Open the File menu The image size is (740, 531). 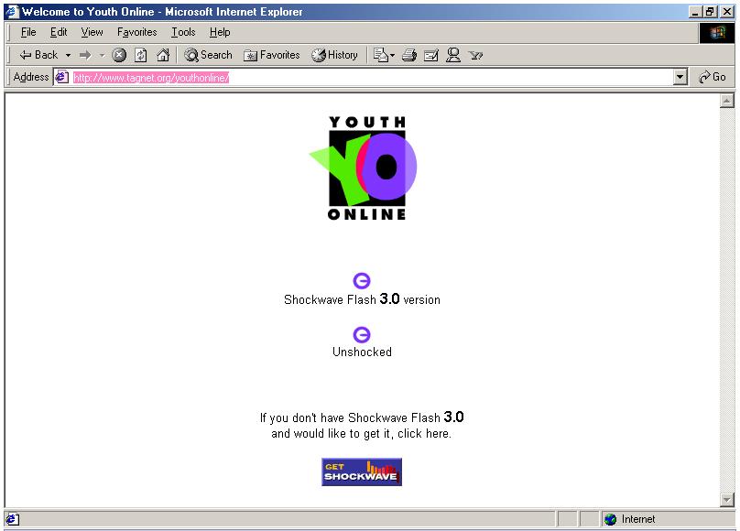pos(28,32)
